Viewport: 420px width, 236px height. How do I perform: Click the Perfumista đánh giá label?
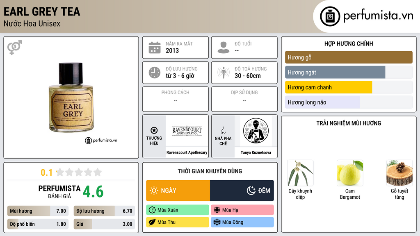(59, 192)
